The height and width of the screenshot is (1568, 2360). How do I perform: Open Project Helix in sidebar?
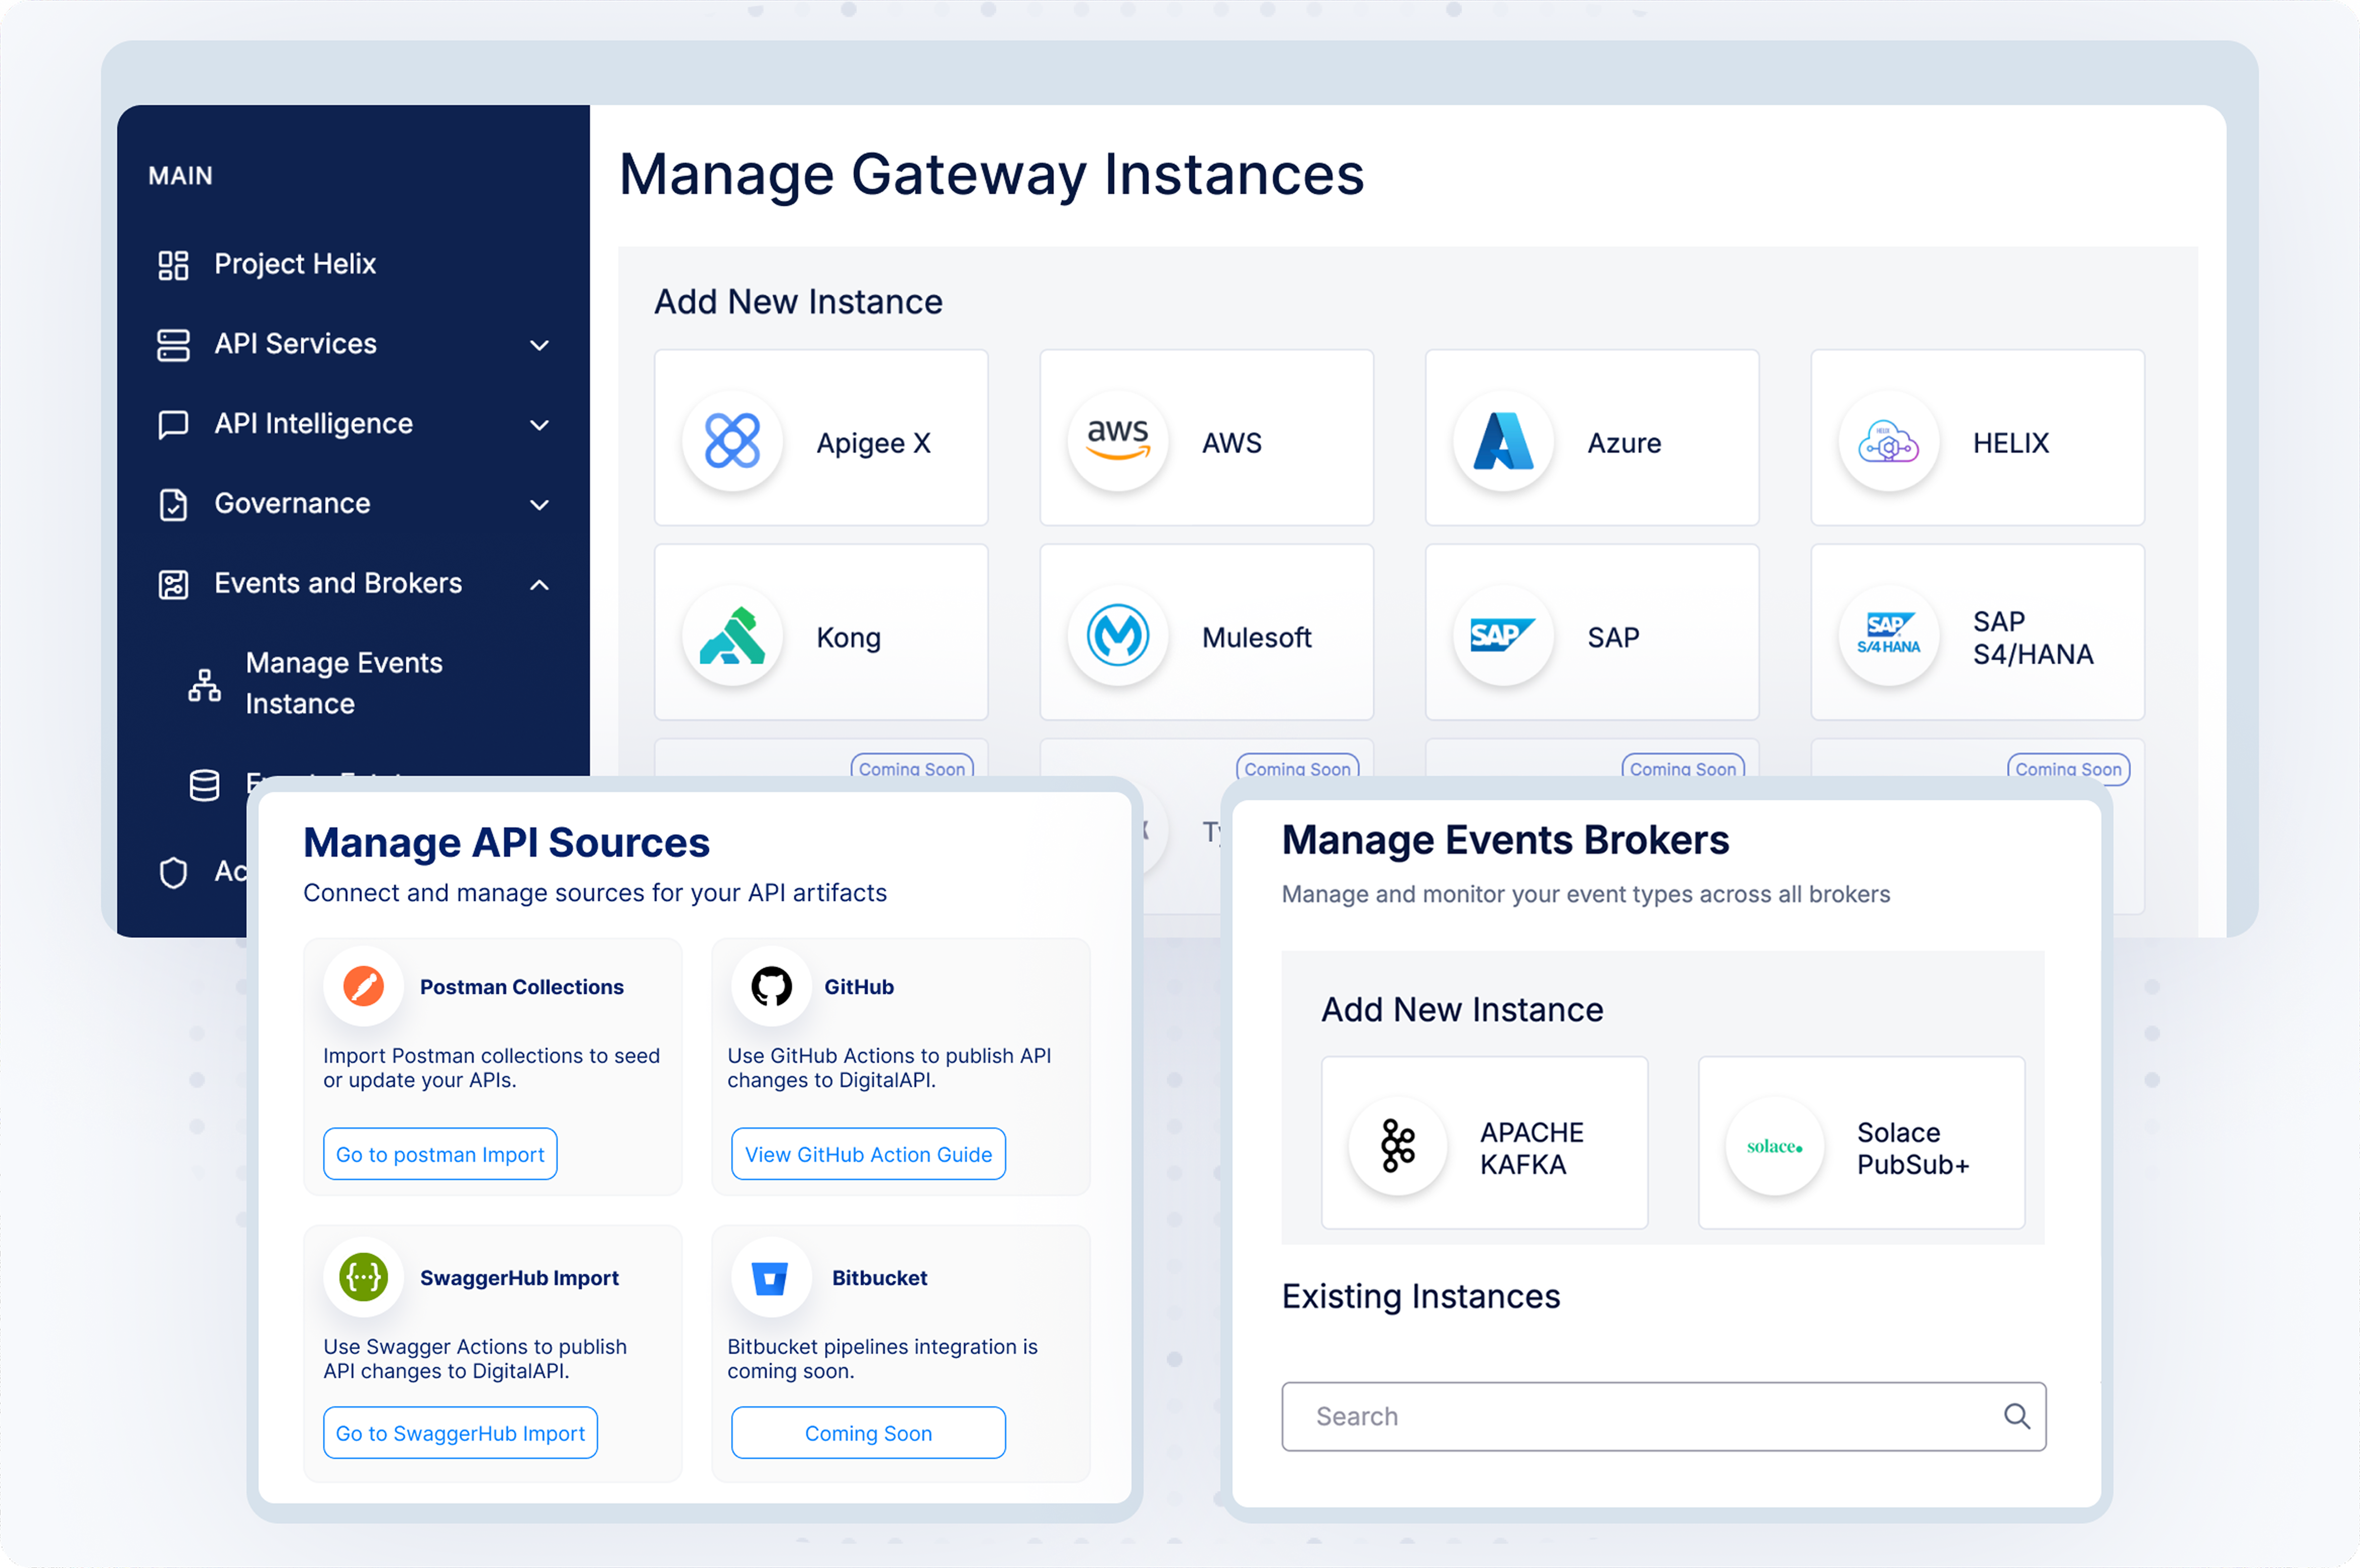294,264
